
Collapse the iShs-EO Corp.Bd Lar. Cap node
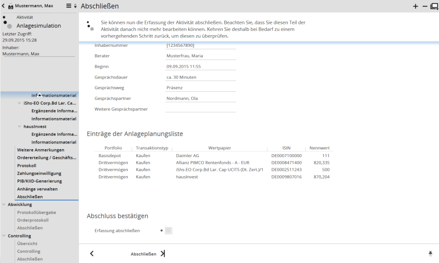20,103
